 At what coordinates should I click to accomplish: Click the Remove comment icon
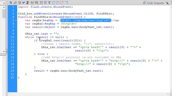pyautogui.click(x=62, y=2)
